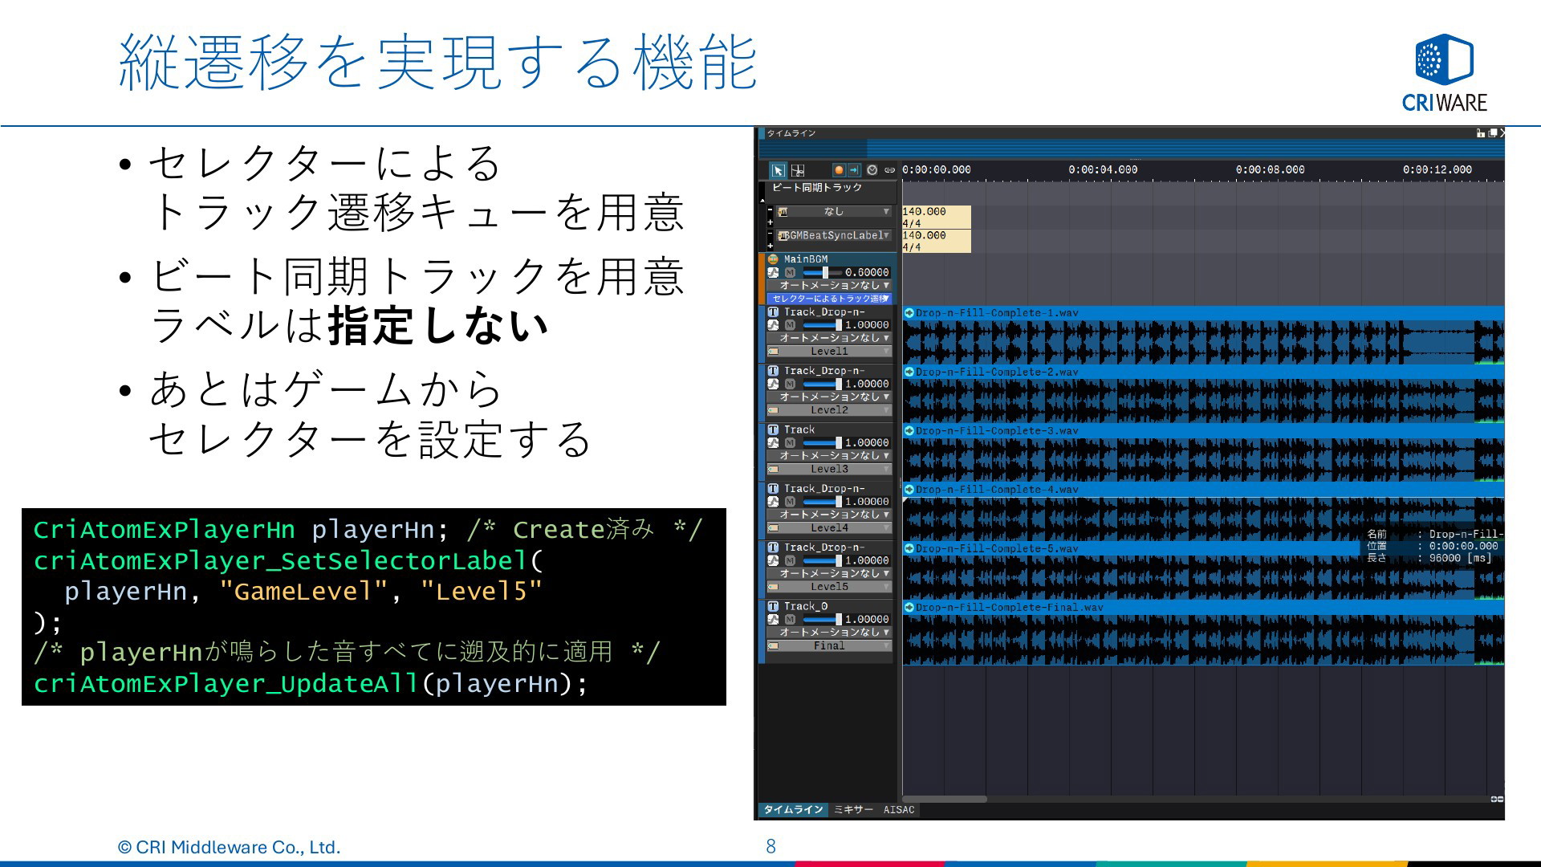The width and height of the screenshot is (1541, 867).
Task: Click the 0:00:04.000 mark on time ruler
Action: click(x=1103, y=170)
